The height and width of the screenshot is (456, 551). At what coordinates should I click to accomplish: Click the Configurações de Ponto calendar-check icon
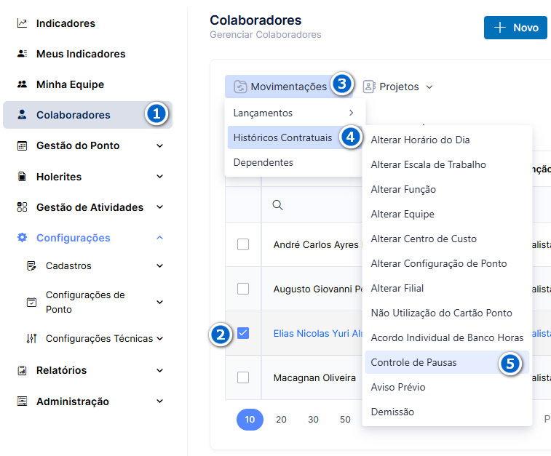[31, 302]
